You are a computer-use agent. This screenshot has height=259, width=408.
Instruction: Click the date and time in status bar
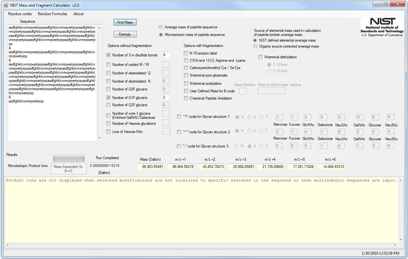380,253
